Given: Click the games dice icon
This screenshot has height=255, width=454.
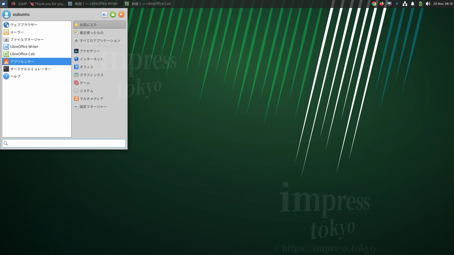Looking at the screenshot, I should [76, 83].
